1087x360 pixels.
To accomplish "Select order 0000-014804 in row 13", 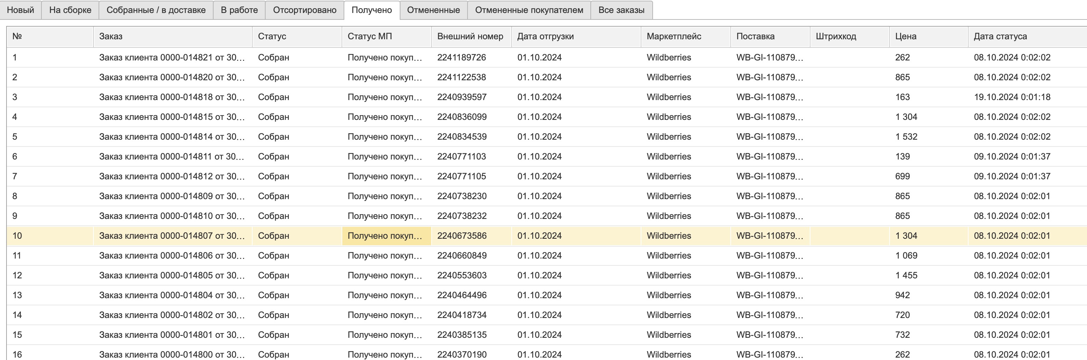I will pyautogui.click(x=172, y=295).
